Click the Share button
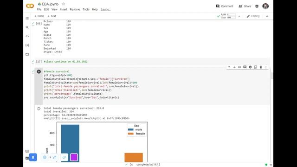This screenshot has height=167, width=297. [x=245, y=6]
